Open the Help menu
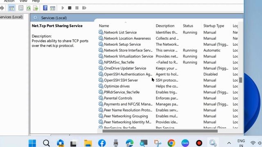 (x=36, y=1)
